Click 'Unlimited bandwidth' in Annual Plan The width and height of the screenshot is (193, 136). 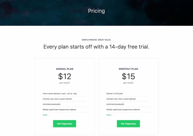coord(52,104)
